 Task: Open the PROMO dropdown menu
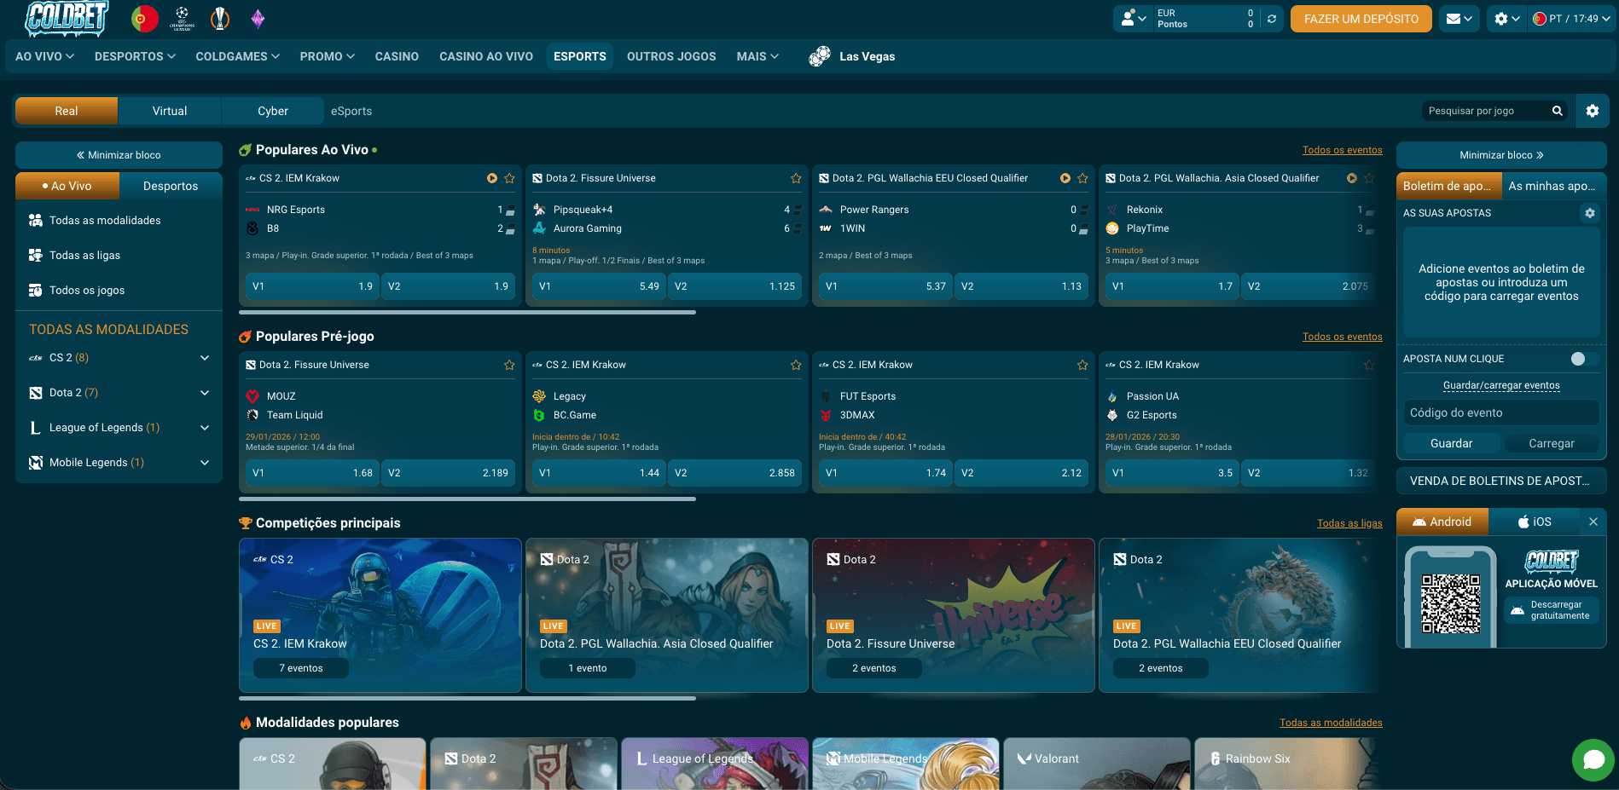(327, 56)
